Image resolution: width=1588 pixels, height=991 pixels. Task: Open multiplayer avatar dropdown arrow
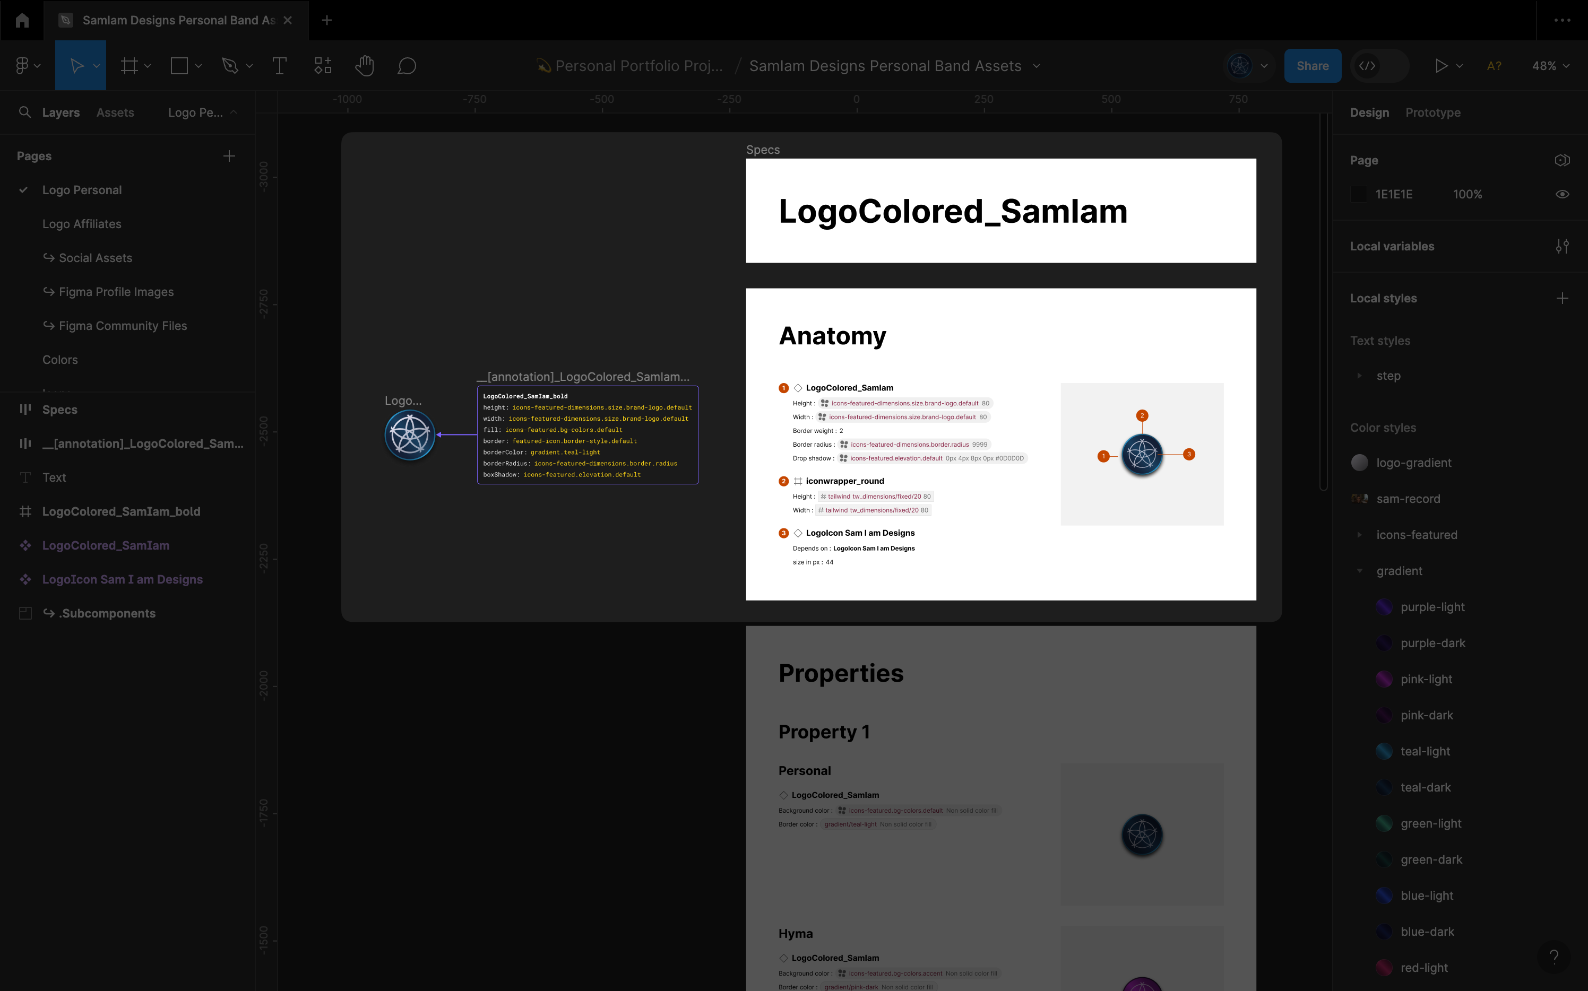[1264, 66]
